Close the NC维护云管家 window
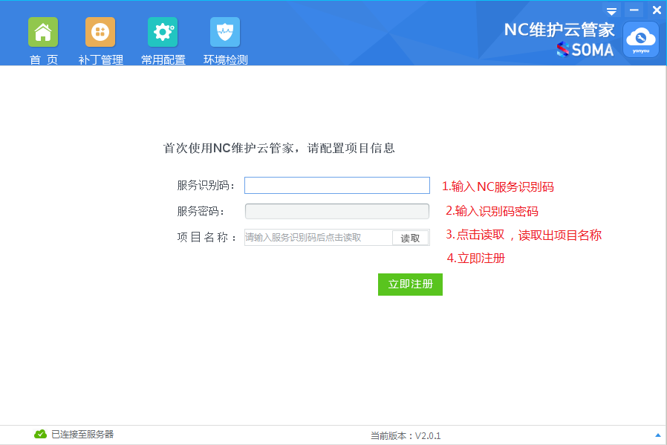The height and width of the screenshot is (445, 667). [x=657, y=10]
